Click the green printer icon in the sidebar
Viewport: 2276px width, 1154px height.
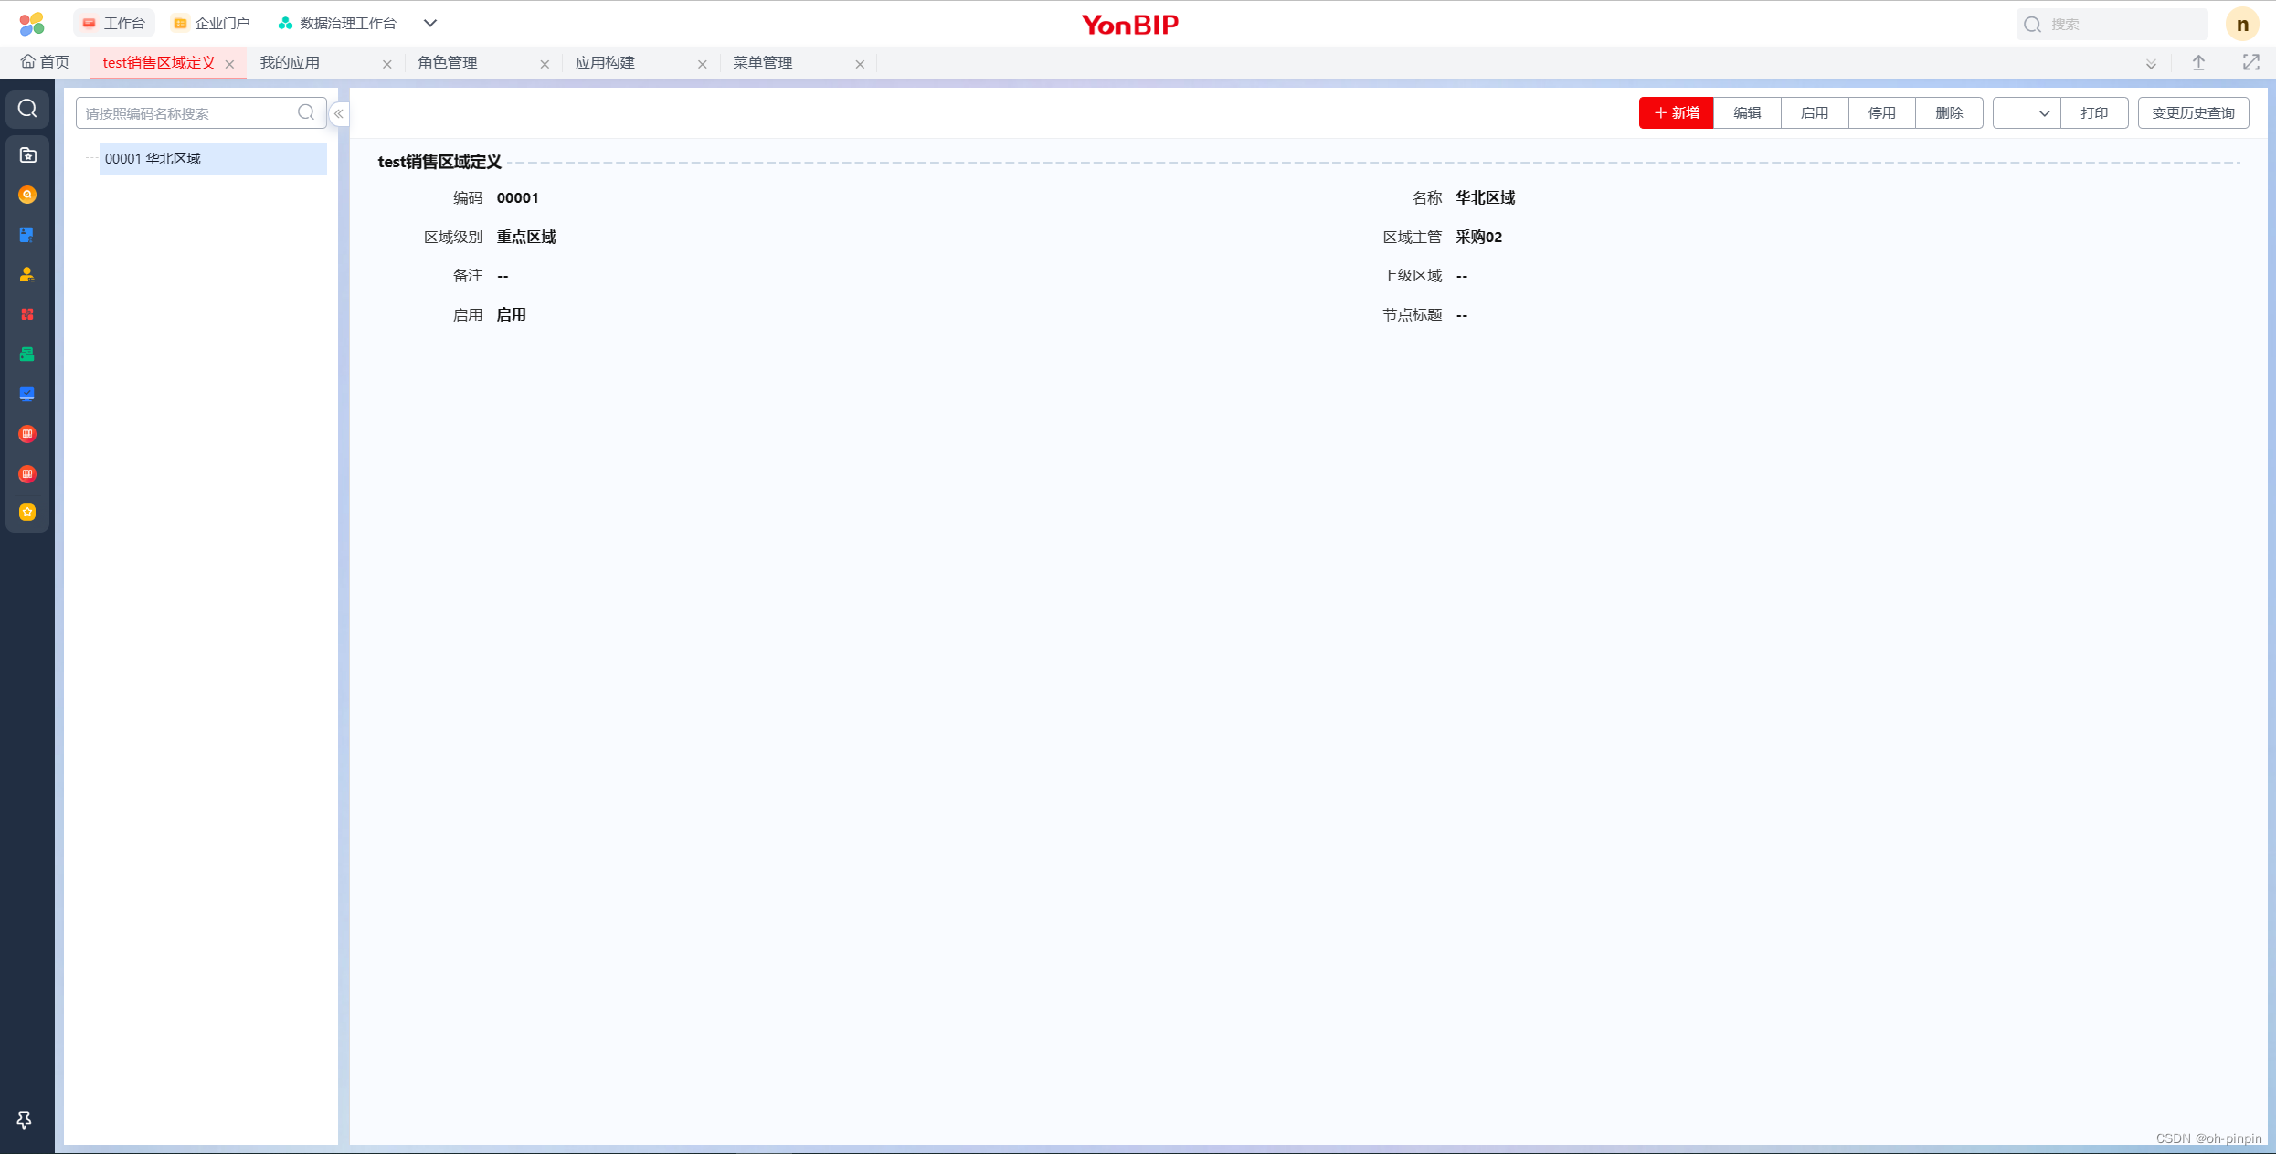tap(26, 354)
